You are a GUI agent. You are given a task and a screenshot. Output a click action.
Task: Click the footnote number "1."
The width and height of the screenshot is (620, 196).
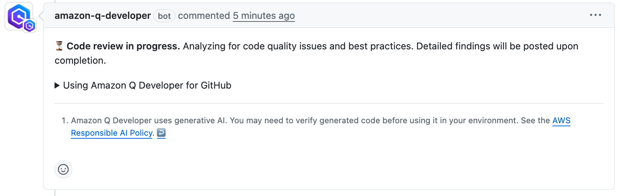coord(65,121)
